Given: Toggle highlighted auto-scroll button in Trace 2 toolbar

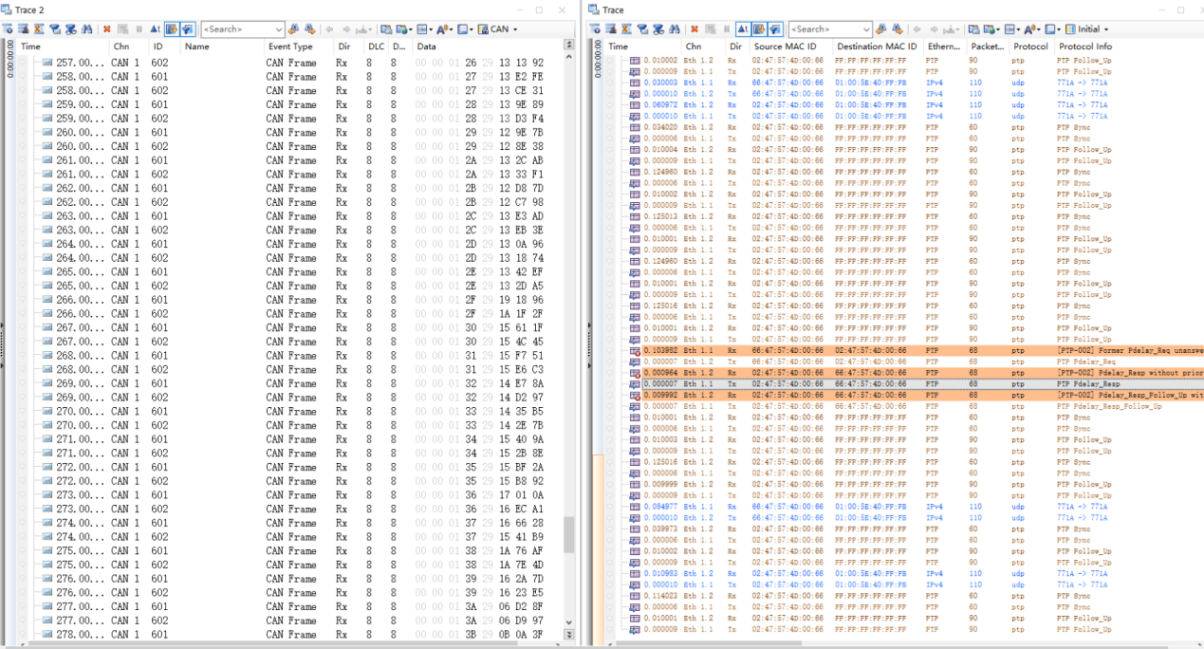Looking at the screenshot, I should [x=188, y=29].
